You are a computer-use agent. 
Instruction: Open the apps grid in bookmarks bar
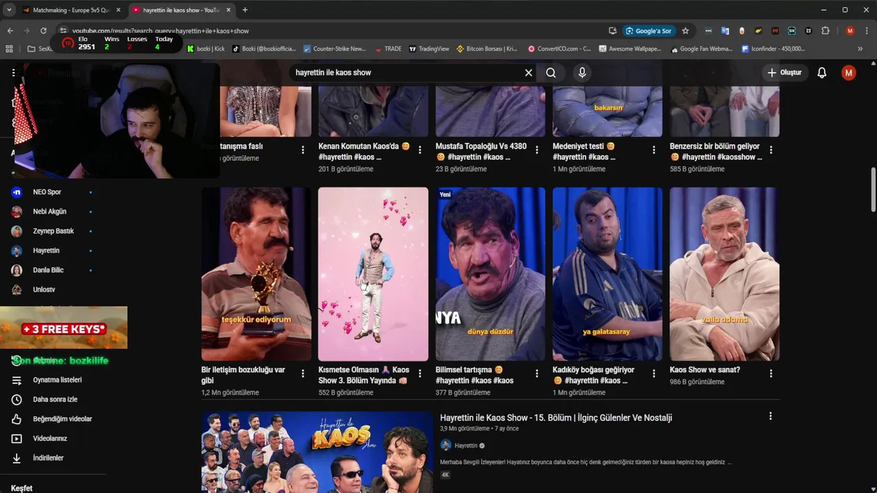click(9, 49)
